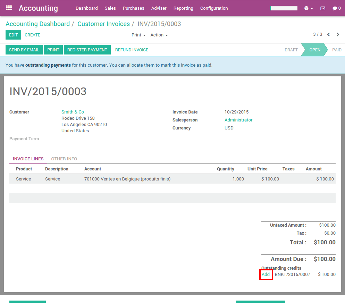Click the help question mark icon

pos(306,8)
